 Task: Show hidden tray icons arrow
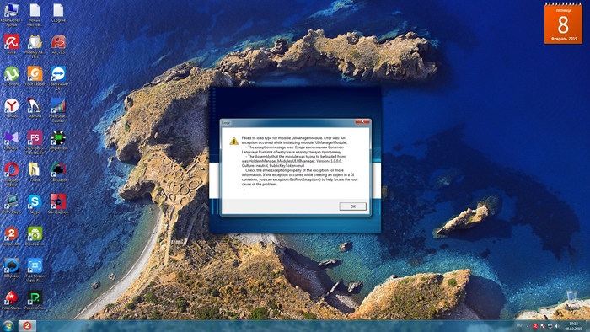[x=527, y=326]
